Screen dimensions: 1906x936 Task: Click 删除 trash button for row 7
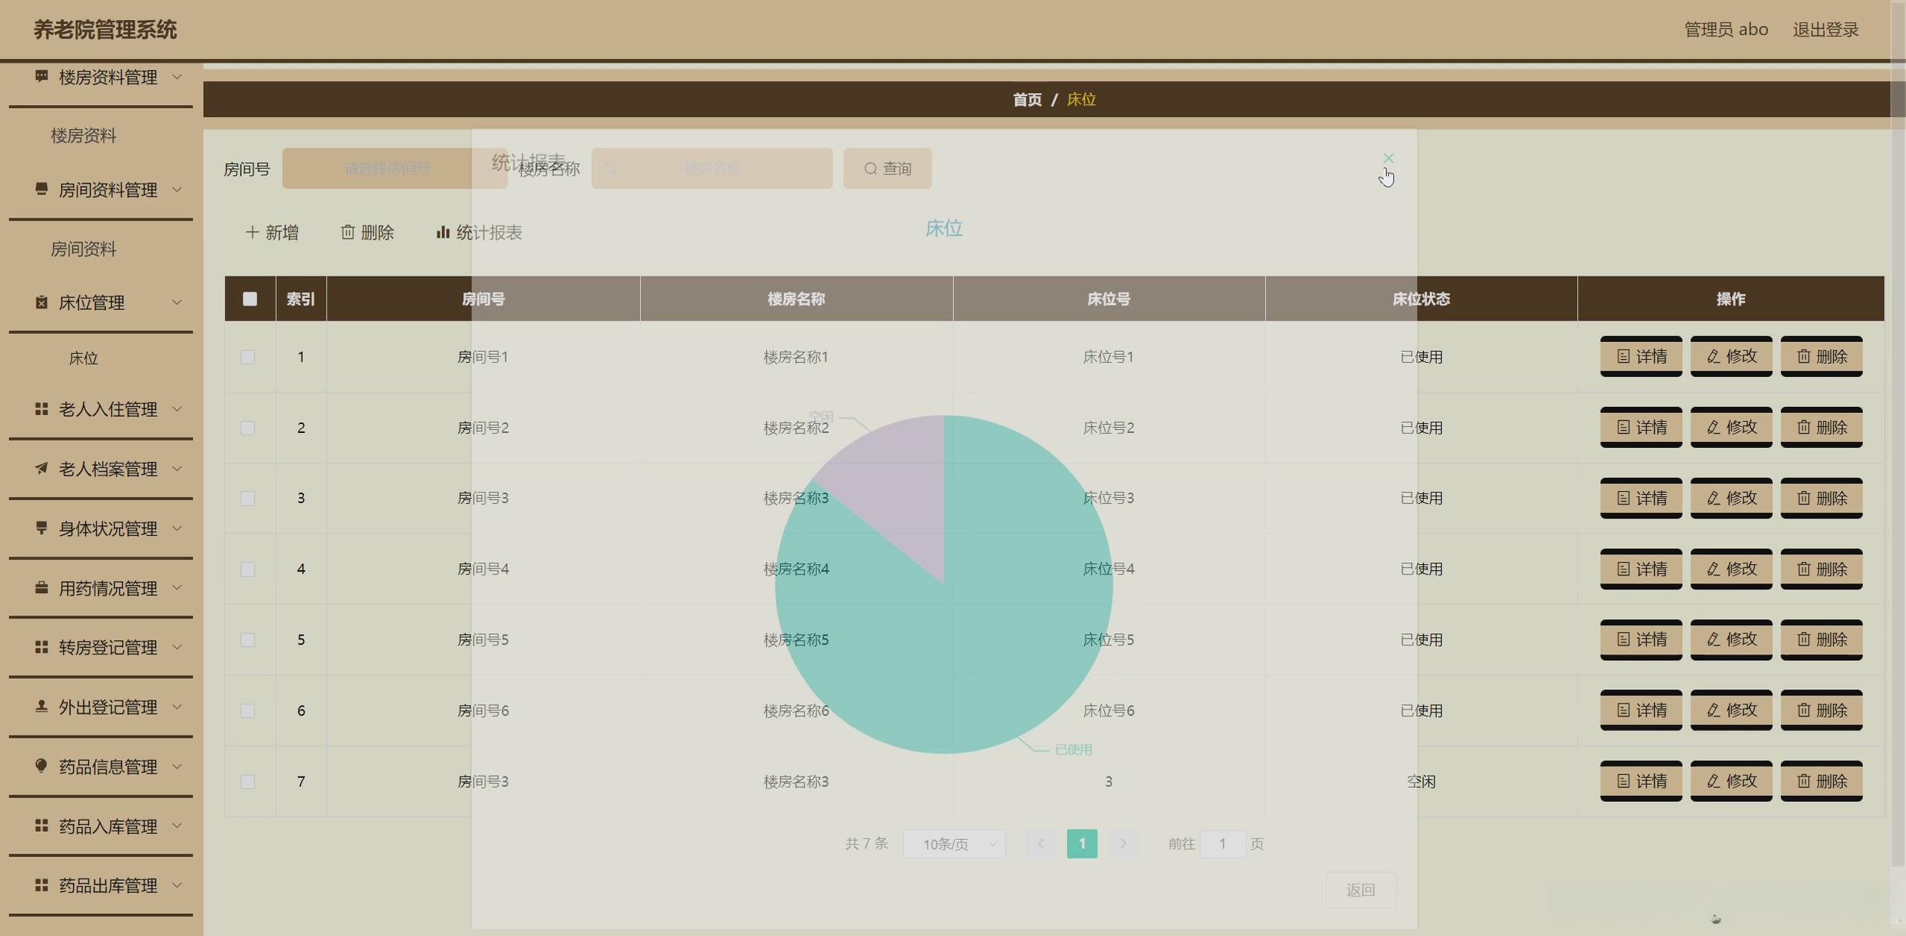(x=1820, y=781)
